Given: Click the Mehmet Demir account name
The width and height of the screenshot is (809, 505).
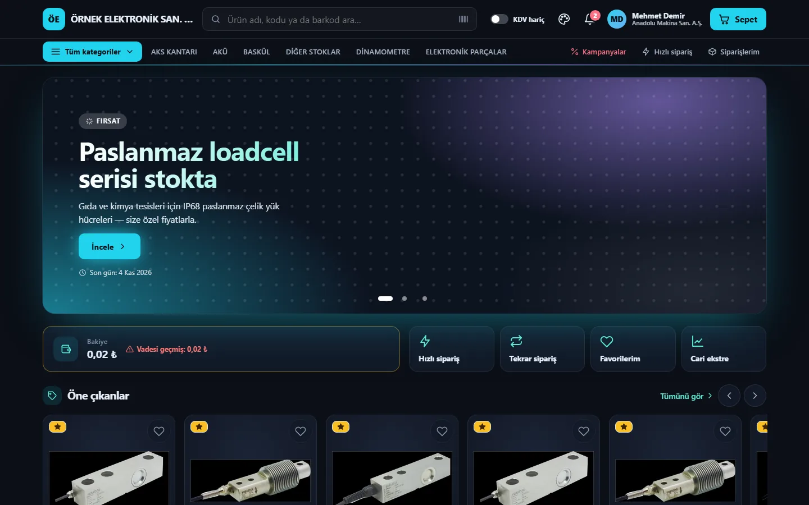Looking at the screenshot, I should pos(658,16).
